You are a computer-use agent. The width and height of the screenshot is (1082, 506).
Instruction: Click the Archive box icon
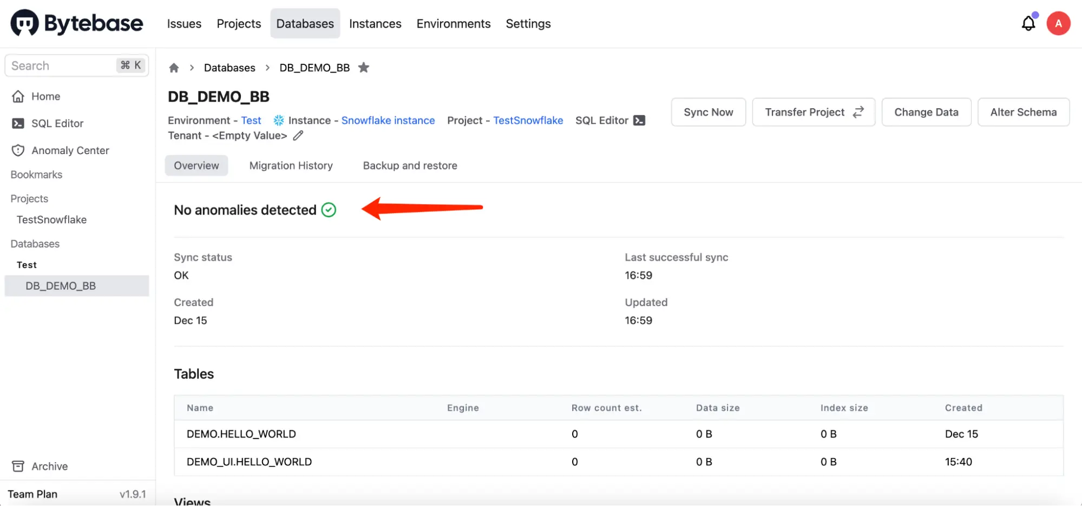[x=18, y=466]
